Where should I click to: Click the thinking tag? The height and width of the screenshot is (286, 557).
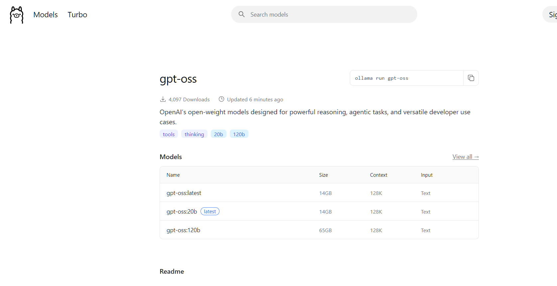tap(194, 134)
